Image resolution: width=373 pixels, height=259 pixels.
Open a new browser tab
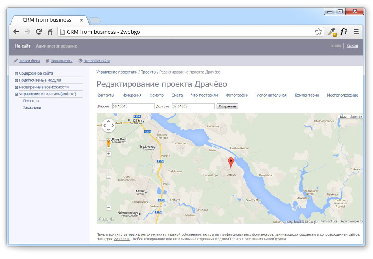point(95,20)
